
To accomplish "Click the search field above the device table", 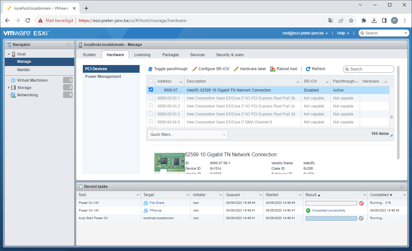I will [369, 69].
